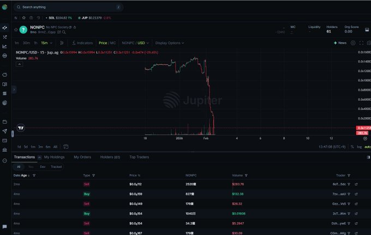This screenshot has width=371, height=235.
Task: Open the Trader column filter icon
Action: click(x=349, y=176)
